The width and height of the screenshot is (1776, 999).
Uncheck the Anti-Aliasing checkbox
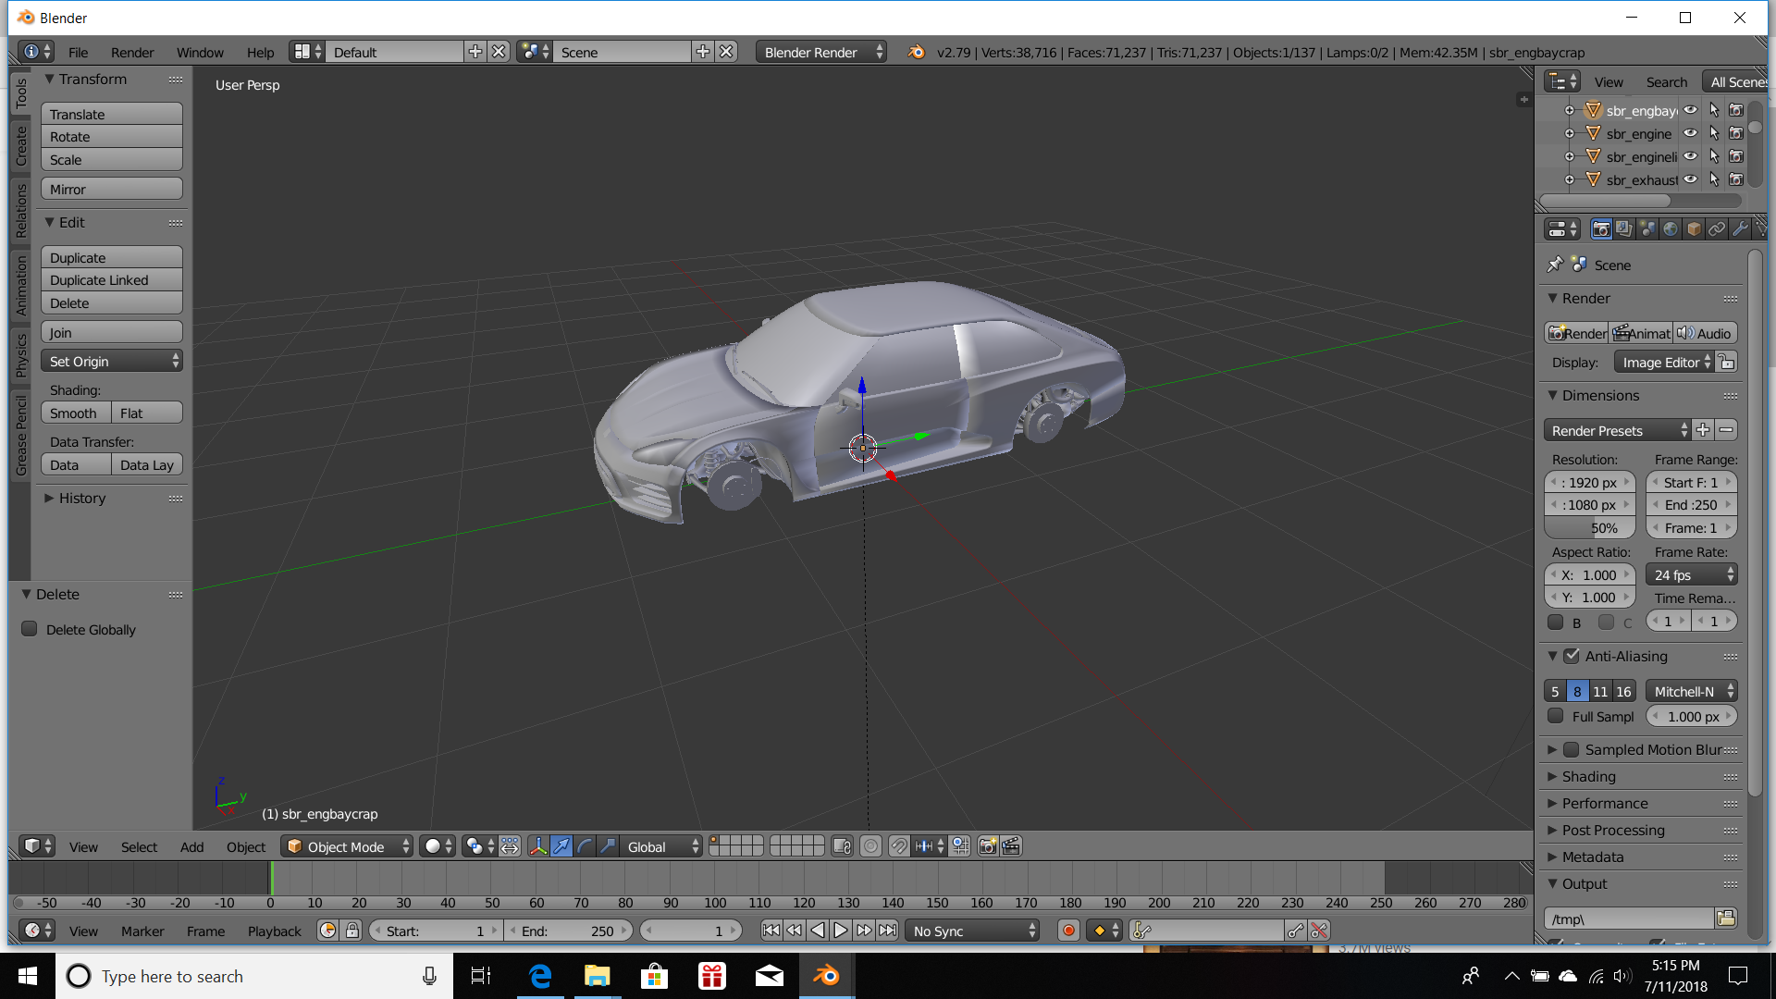(1572, 656)
